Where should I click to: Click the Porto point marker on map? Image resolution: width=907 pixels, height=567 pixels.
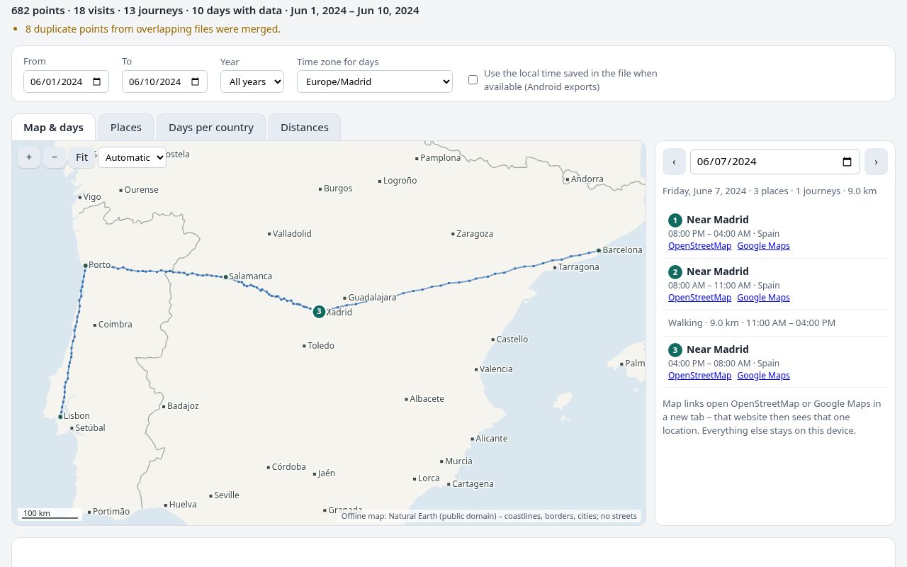pos(85,266)
